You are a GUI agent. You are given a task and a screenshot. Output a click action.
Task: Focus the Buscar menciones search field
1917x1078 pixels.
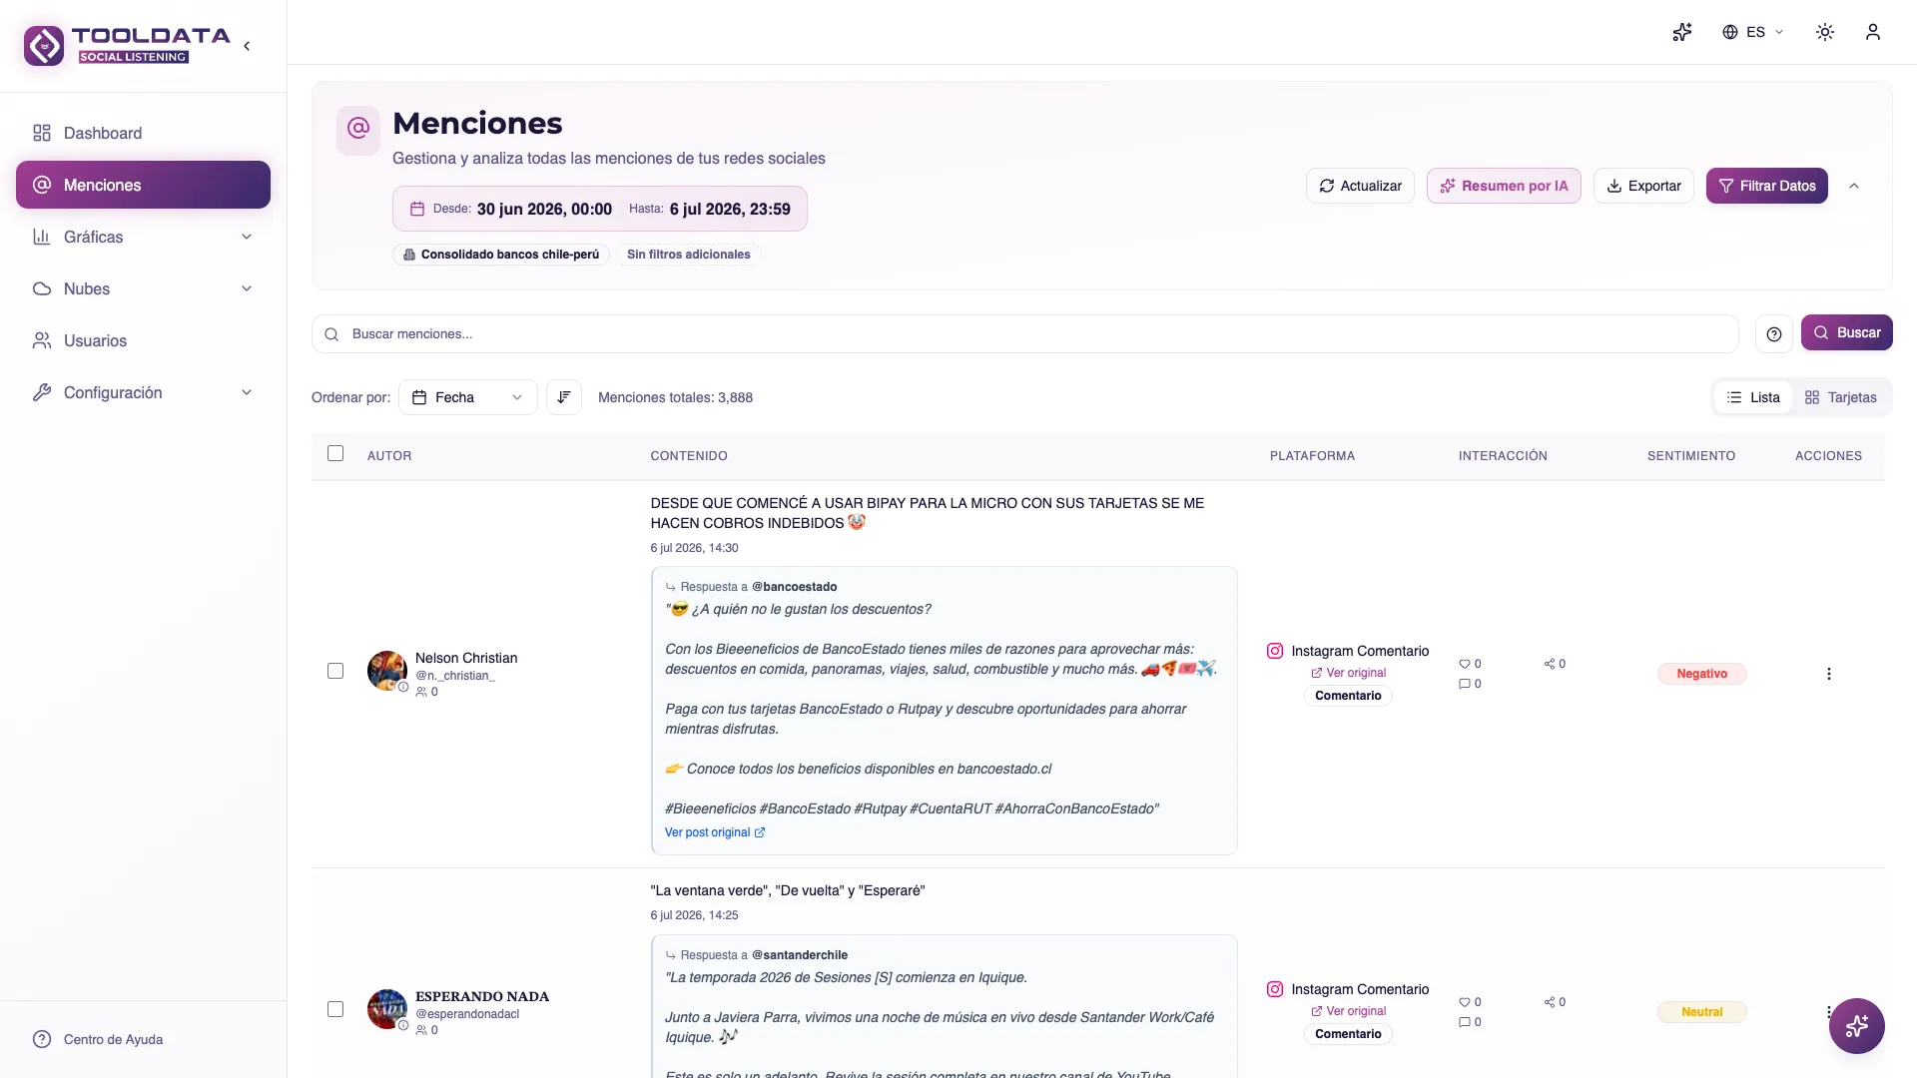tap(1024, 333)
